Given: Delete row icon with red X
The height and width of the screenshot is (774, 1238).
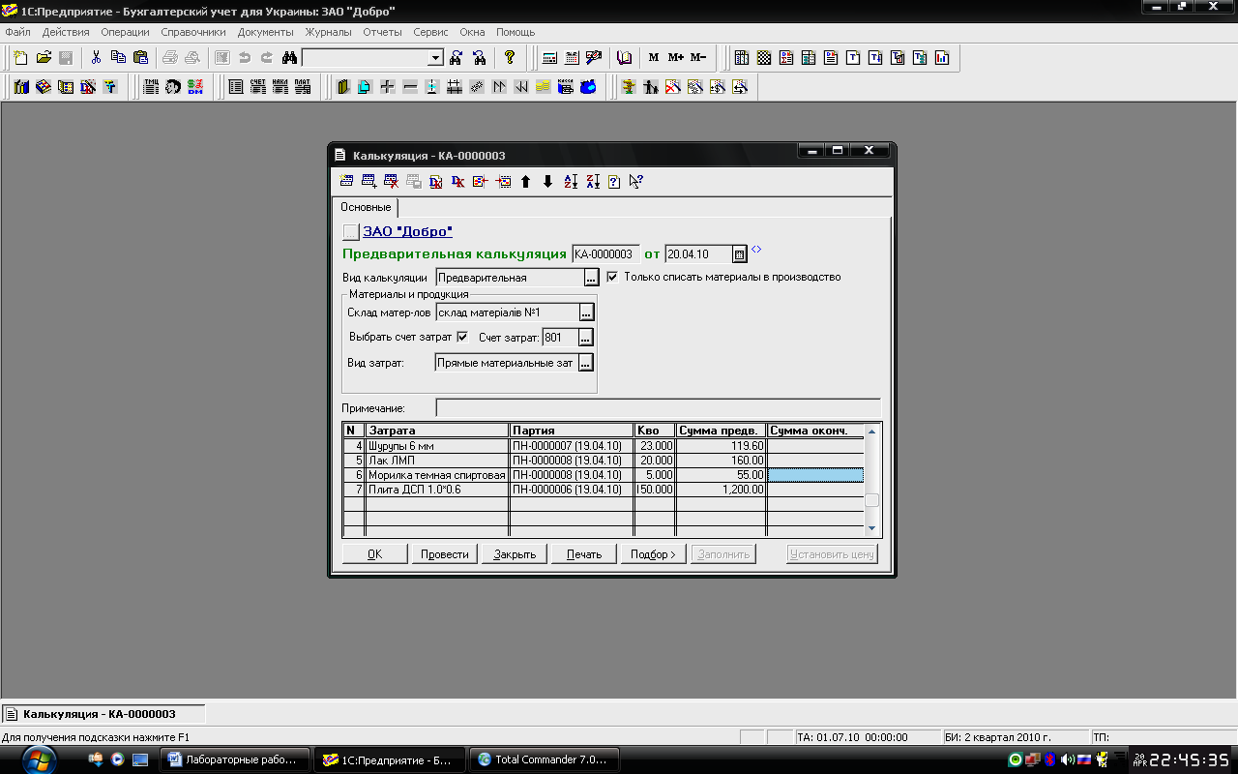Looking at the screenshot, I should [x=391, y=181].
